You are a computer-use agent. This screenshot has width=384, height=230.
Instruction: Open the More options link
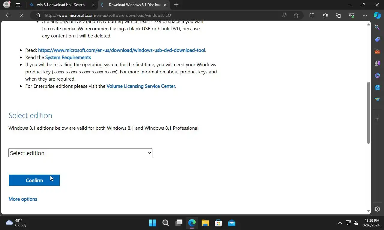click(23, 199)
